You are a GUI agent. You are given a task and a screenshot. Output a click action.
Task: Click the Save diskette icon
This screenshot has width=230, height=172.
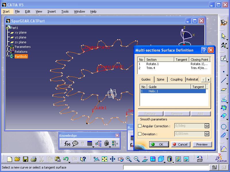[26, 159]
